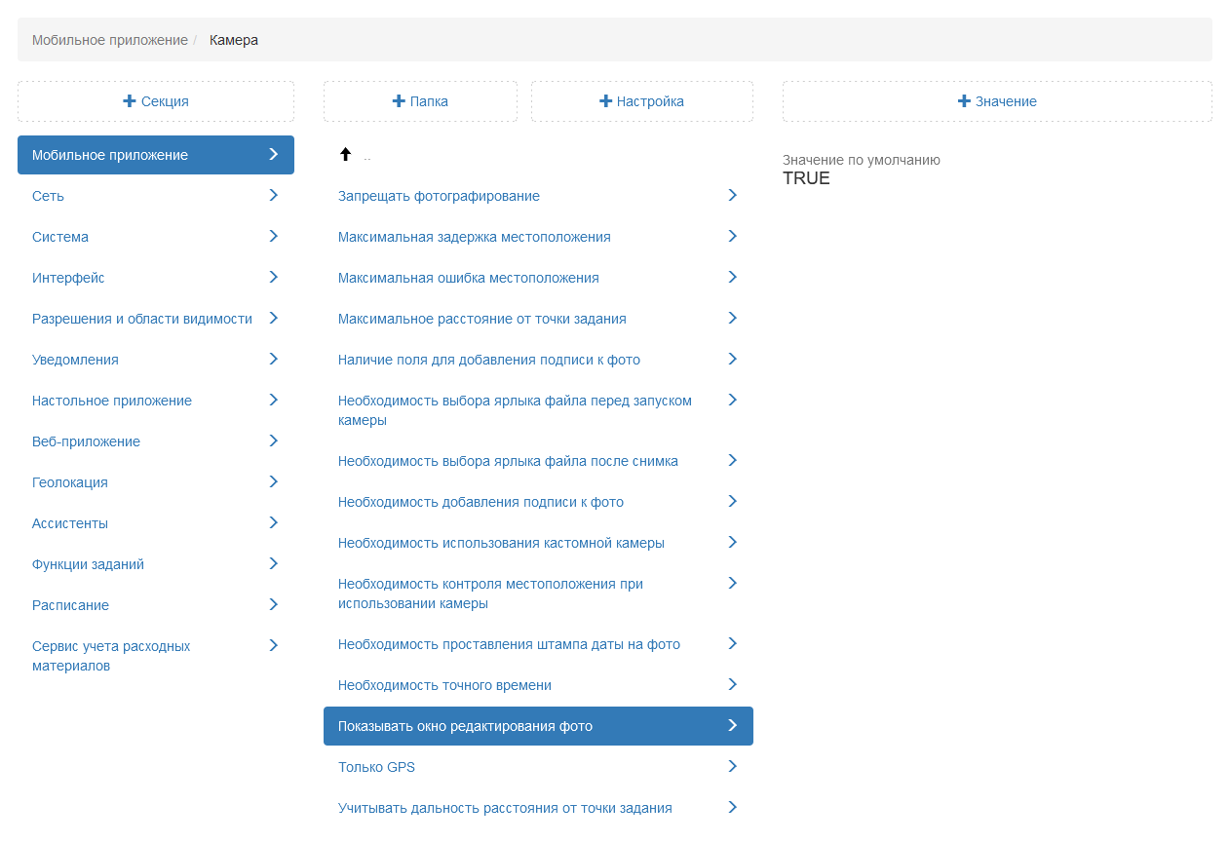The width and height of the screenshot is (1230, 843).
Task: Click chevron beside Интерфейс
Action: click(274, 277)
